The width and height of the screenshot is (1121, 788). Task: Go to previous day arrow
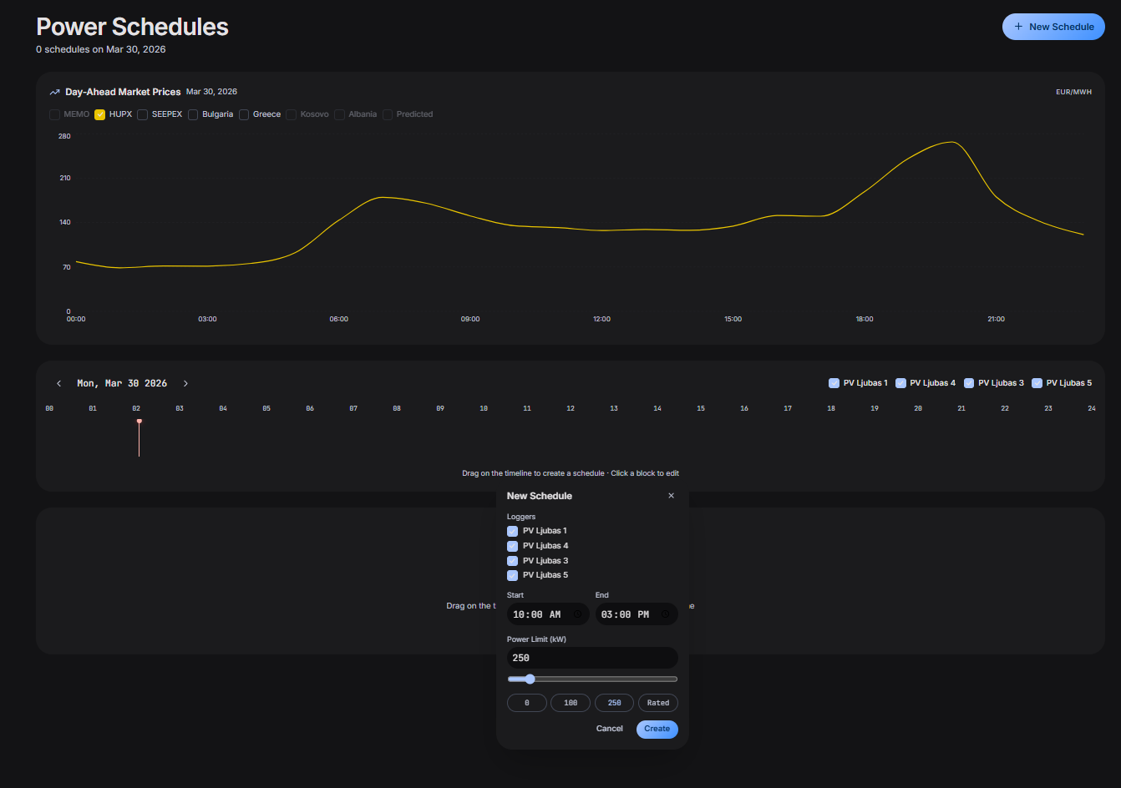pyautogui.click(x=58, y=384)
